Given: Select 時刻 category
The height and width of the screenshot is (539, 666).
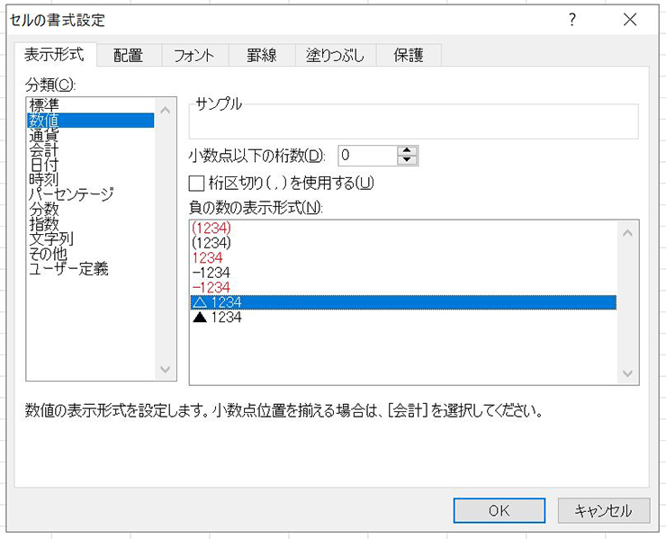Looking at the screenshot, I should (x=91, y=180).
